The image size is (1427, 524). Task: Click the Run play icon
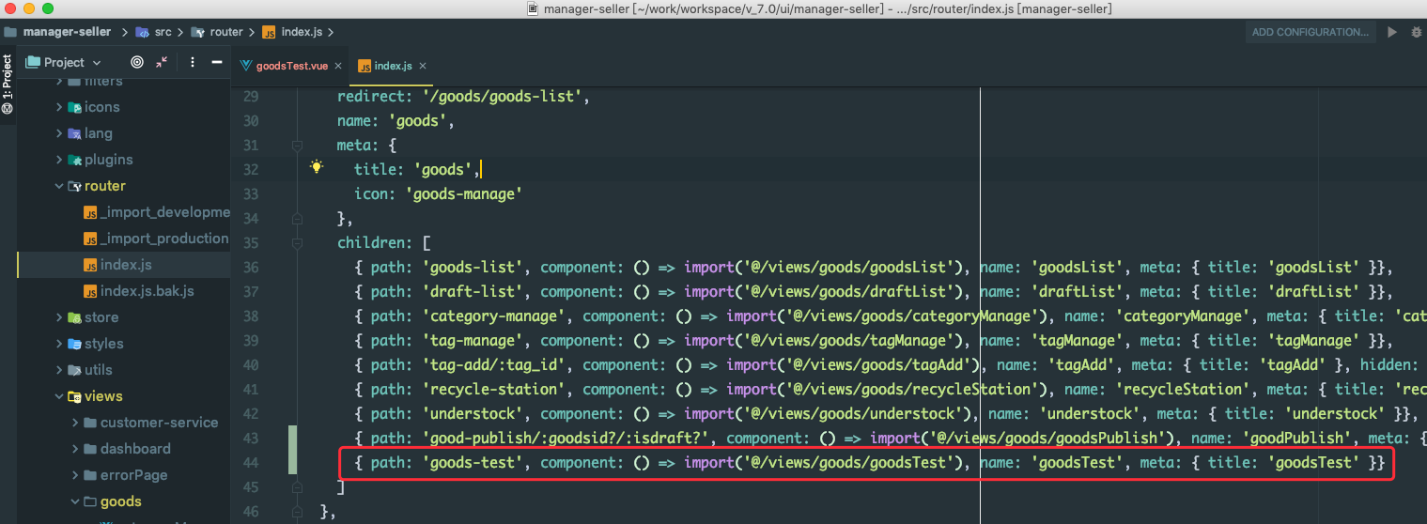[x=1392, y=32]
